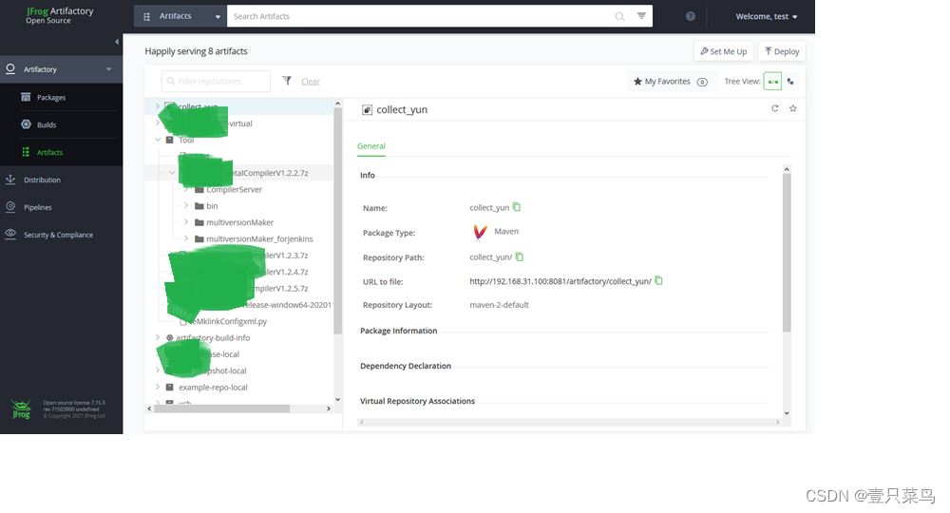This screenshot has width=950, height=513.
Task: Click the Tool repository icon
Action: tap(170, 140)
